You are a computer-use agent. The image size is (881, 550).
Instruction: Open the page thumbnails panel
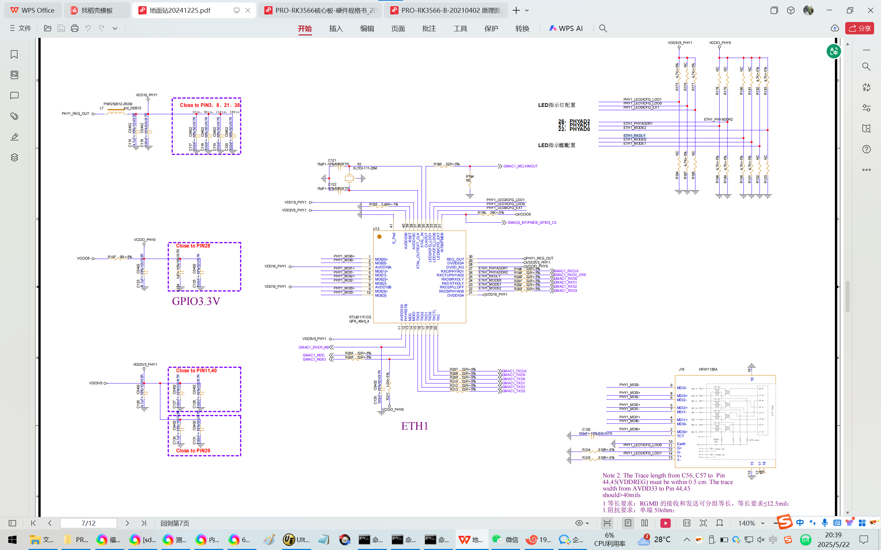point(14,75)
